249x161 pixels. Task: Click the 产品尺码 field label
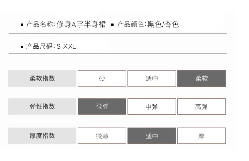click(40, 47)
